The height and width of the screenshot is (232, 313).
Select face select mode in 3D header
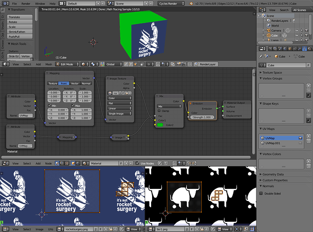point(135,64)
